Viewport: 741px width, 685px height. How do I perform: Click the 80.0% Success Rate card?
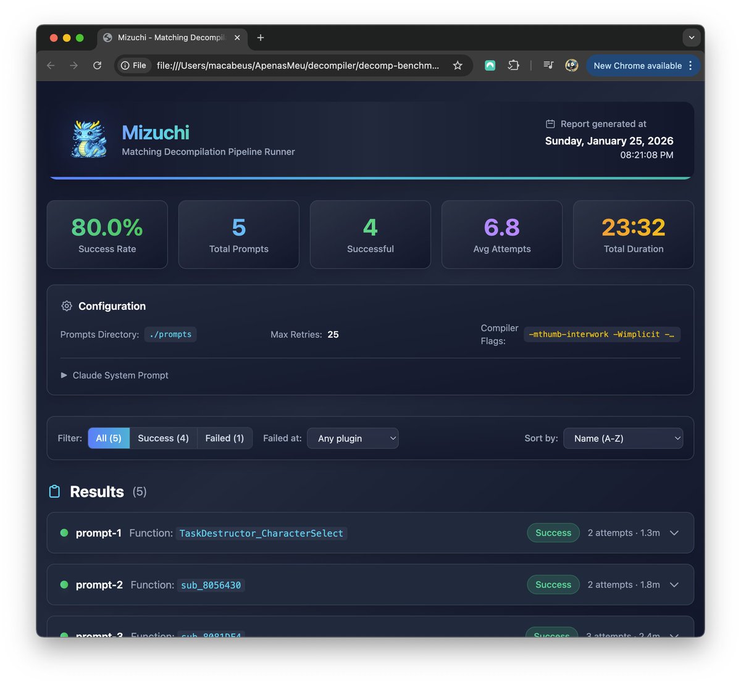(x=107, y=235)
